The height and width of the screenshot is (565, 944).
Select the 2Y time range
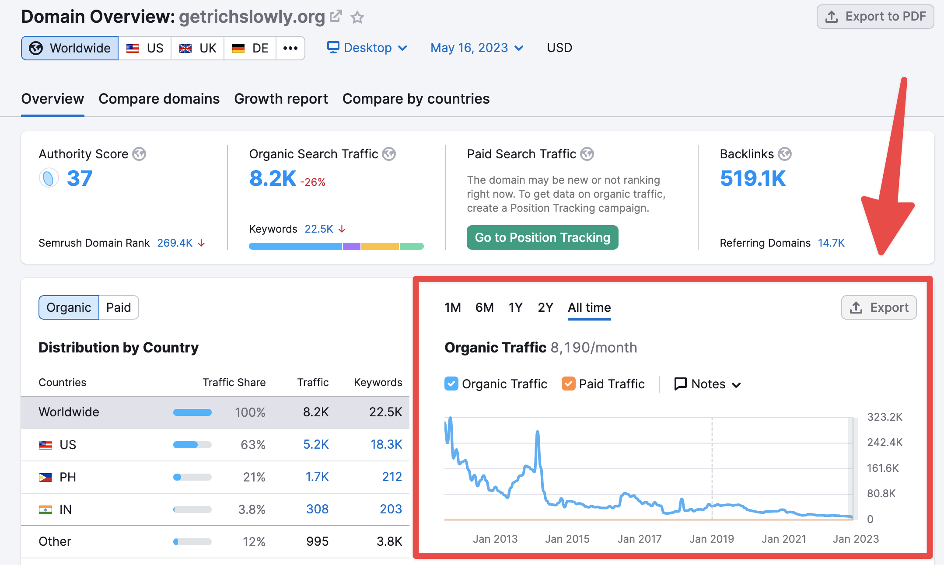click(545, 307)
